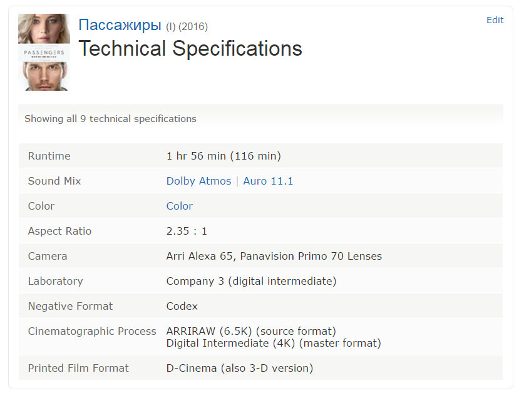Follow the Auro 11.1 link

click(268, 181)
